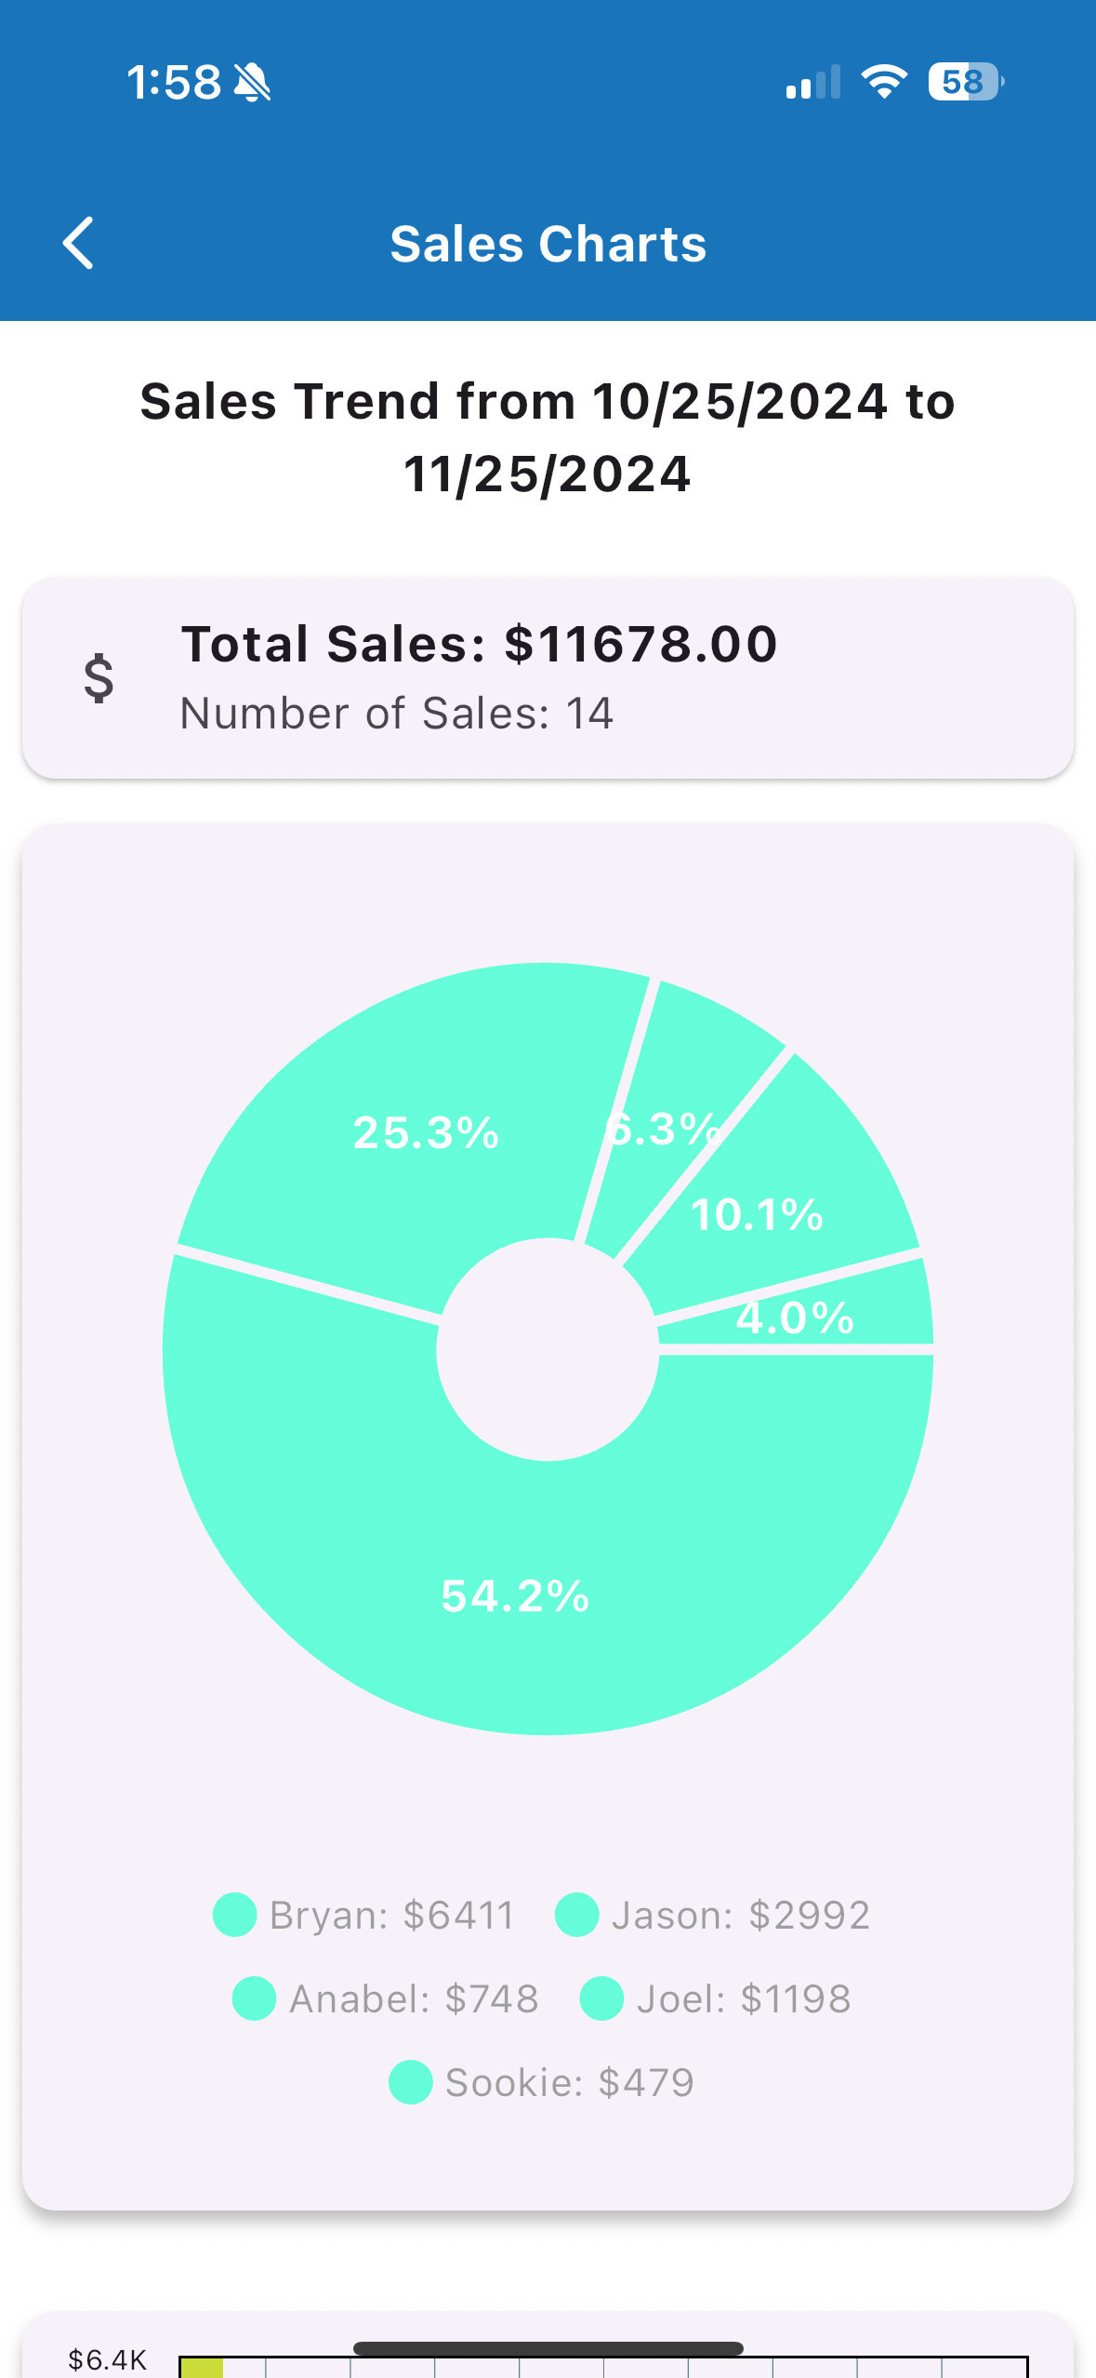Image resolution: width=1096 pixels, height=2378 pixels.
Task: Tap the Sales Charts header title
Action: tap(548, 244)
